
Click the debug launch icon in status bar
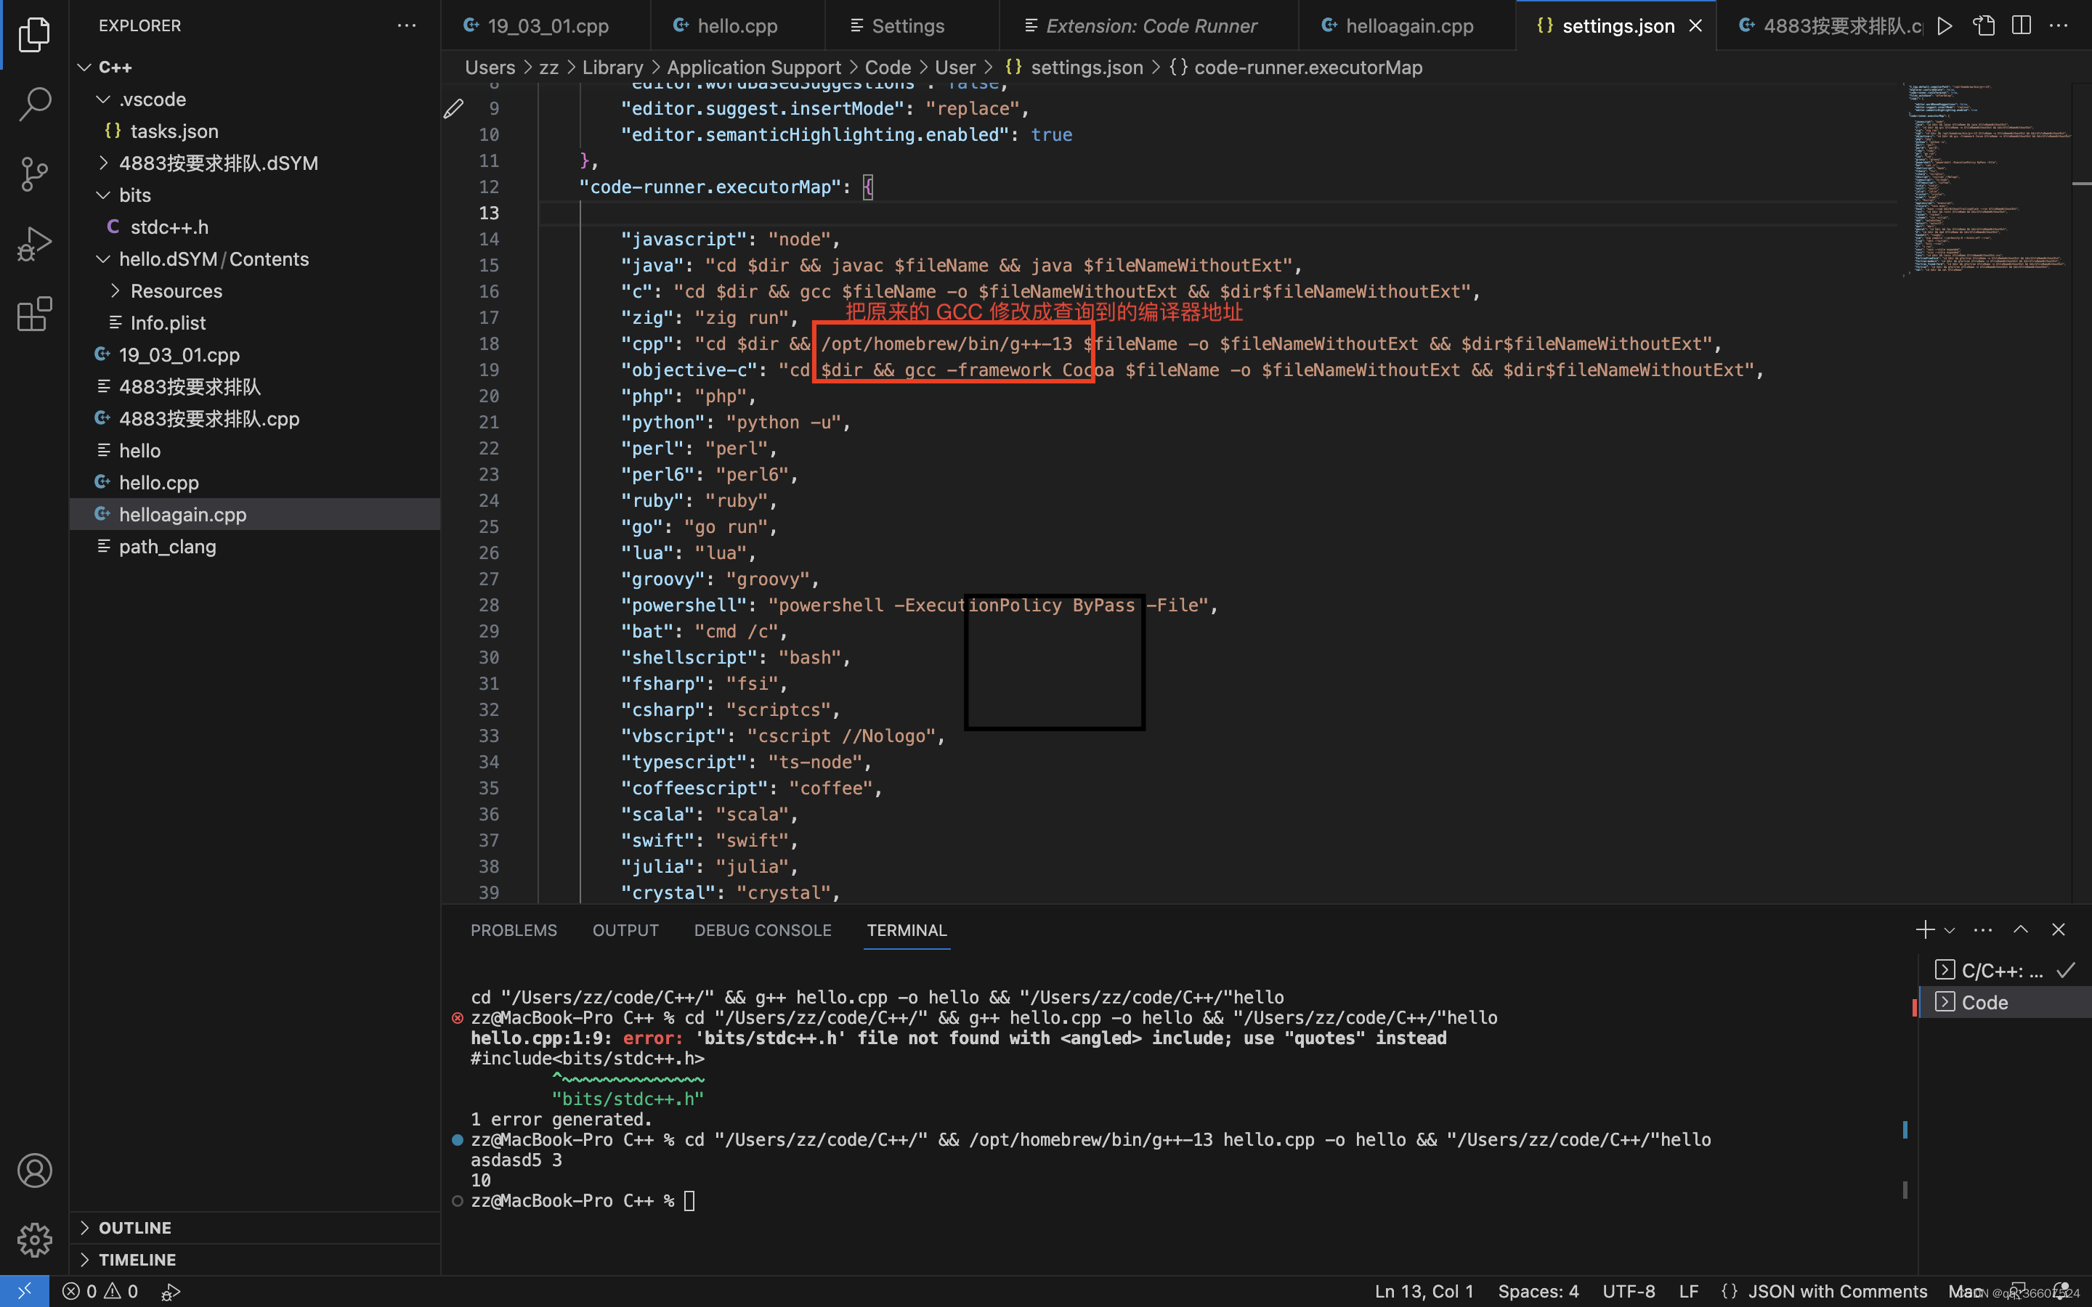tap(171, 1292)
